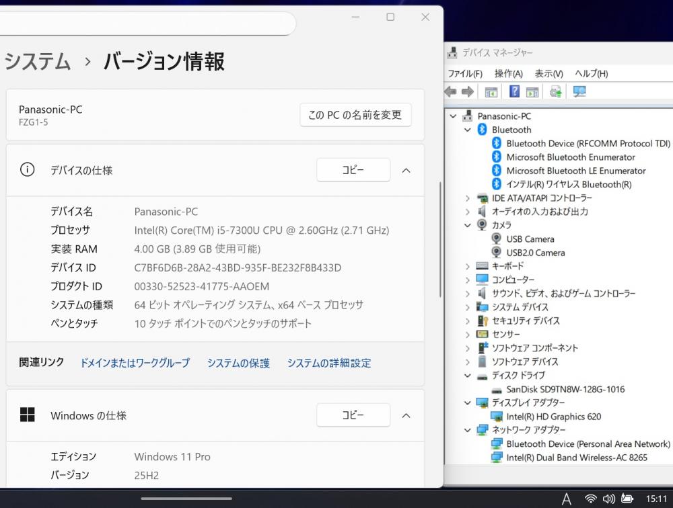Click the update driver toolbar icon

556,91
